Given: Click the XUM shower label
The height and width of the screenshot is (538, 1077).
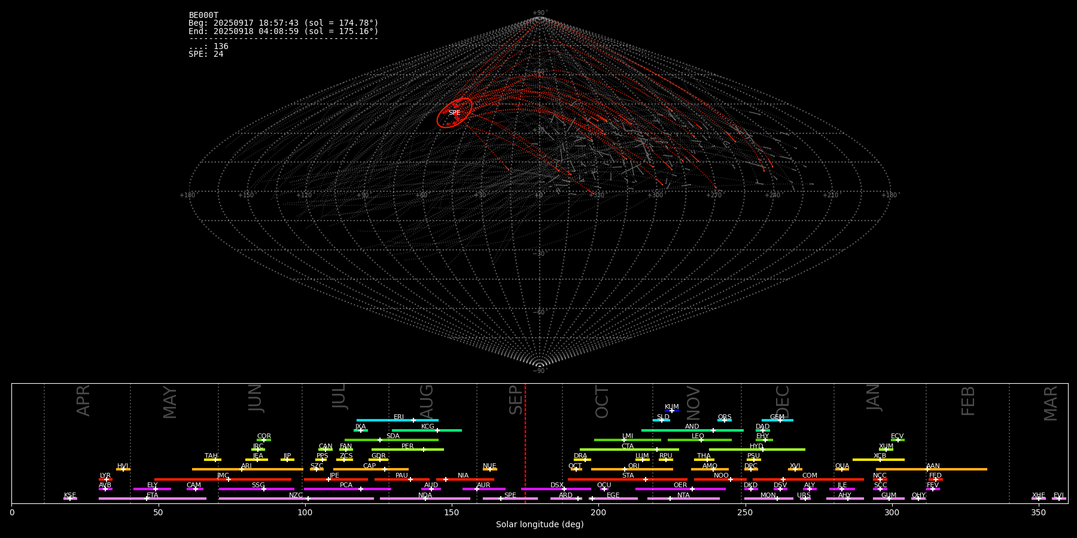Looking at the screenshot, I should point(886,447).
